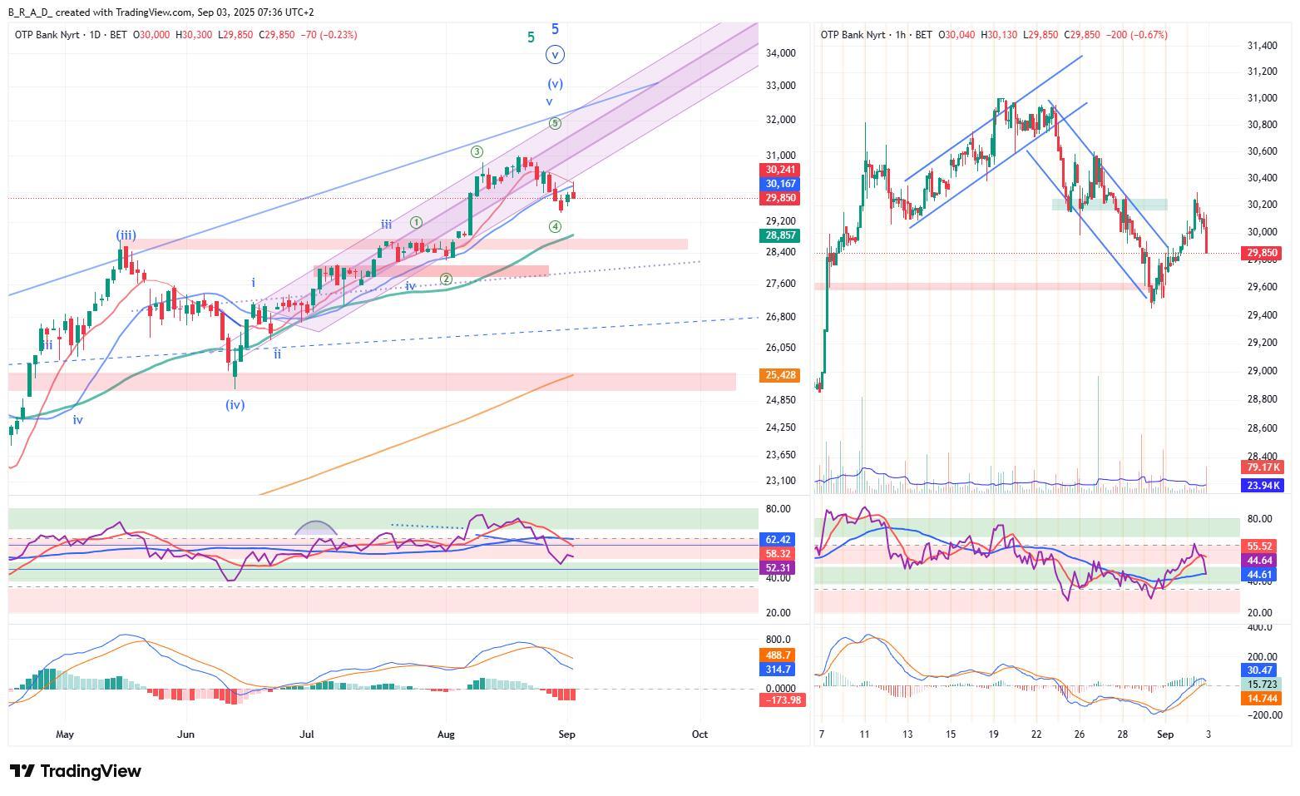Click the 26,800 price axis value
The width and height of the screenshot is (1300, 796).
[781, 317]
